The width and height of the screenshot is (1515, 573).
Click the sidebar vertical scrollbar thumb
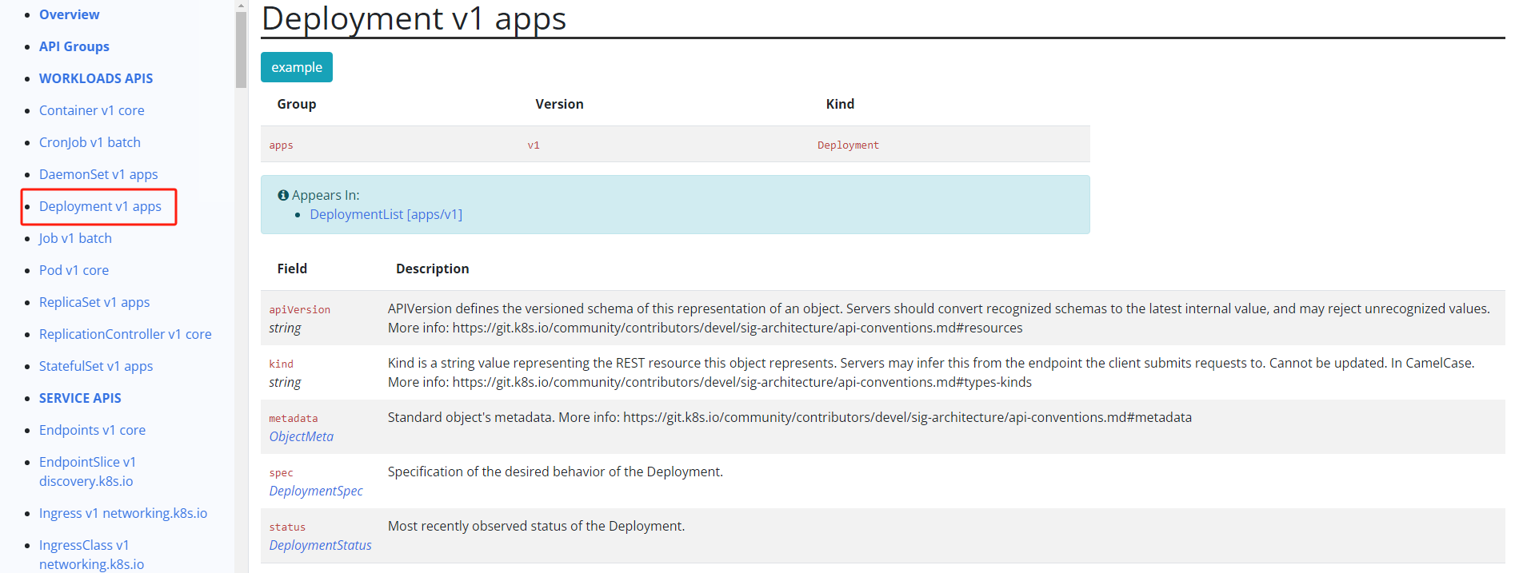tap(241, 50)
